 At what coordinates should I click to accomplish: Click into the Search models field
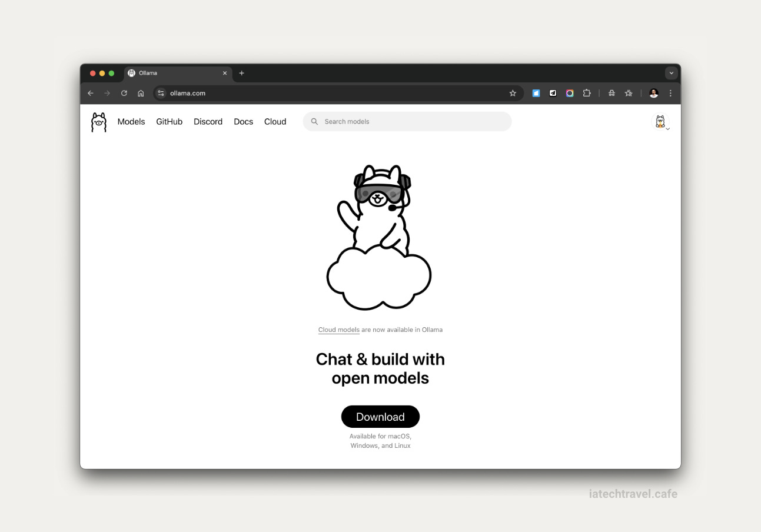[x=407, y=121]
